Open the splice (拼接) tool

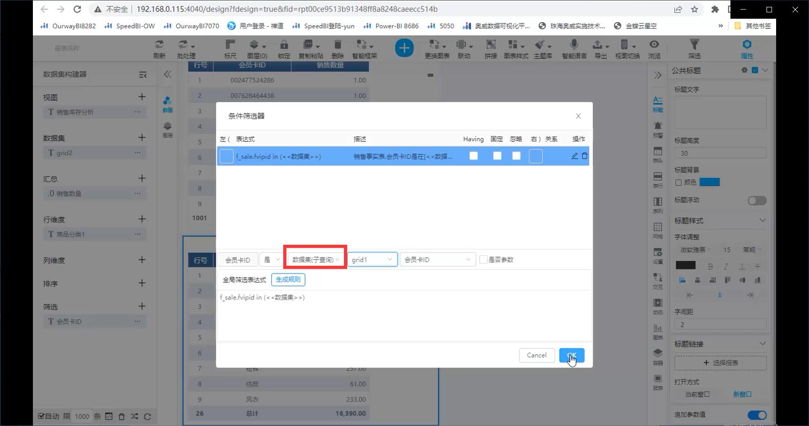click(491, 48)
